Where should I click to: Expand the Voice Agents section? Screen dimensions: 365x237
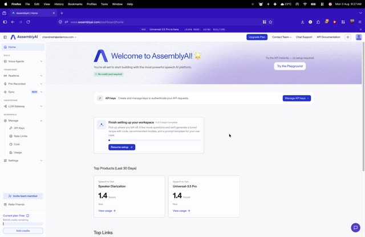click(x=23, y=62)
